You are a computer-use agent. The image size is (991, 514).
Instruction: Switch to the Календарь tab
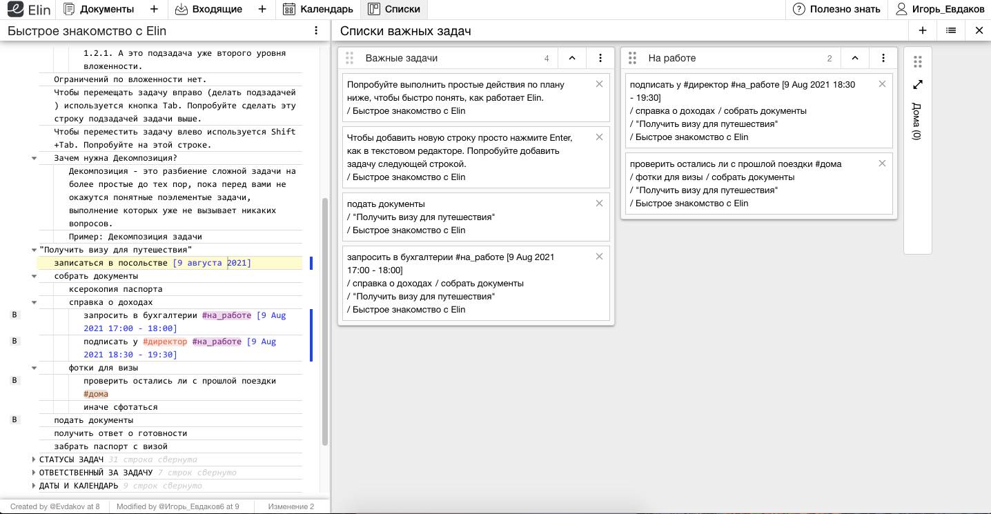pyautogui.click(x=318, y=9)
